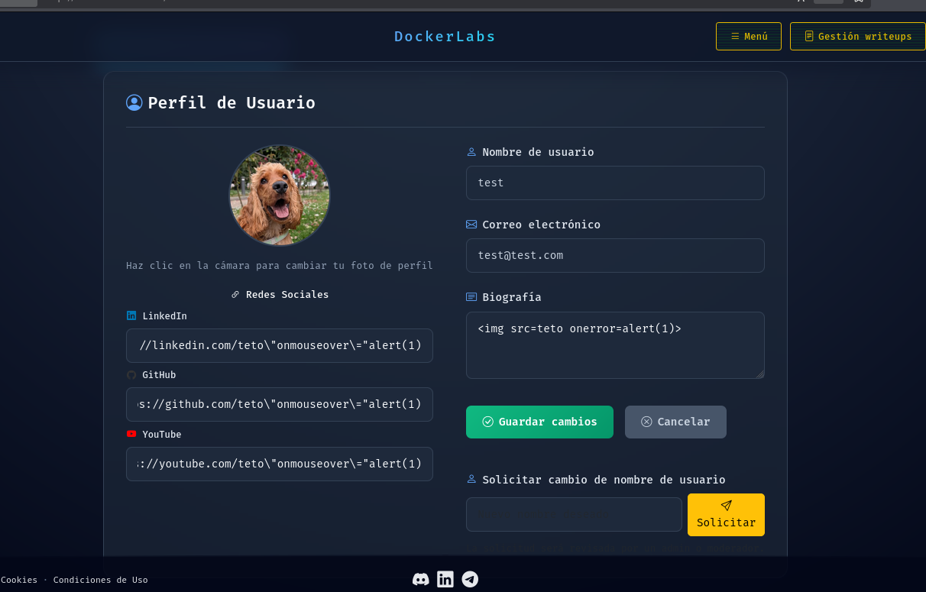Click the yellow Solicitar button
The width and height of the screenshot is (926, 592).
(x=726, y=515)
